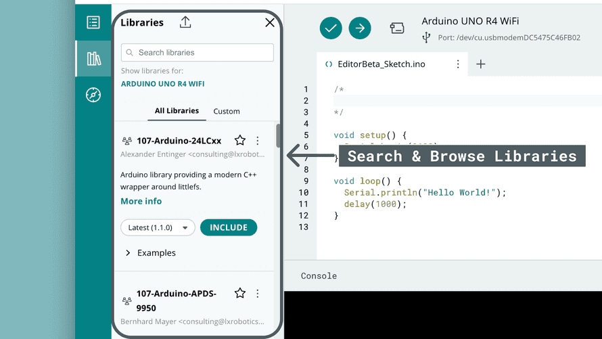The image size is (602, 339).
Task: Open sketch tab three-dot options menu
Action: point(458,64)
